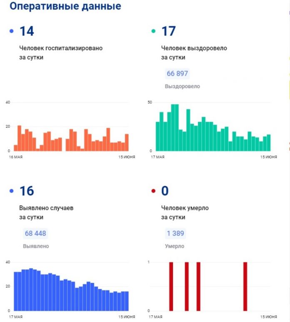Click 'Человек умерло за сутки' label
This screenshot has width=290, height=322.
tap(185, 212)
